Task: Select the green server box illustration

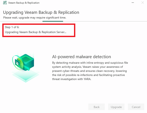Action: tap(27, 61)
